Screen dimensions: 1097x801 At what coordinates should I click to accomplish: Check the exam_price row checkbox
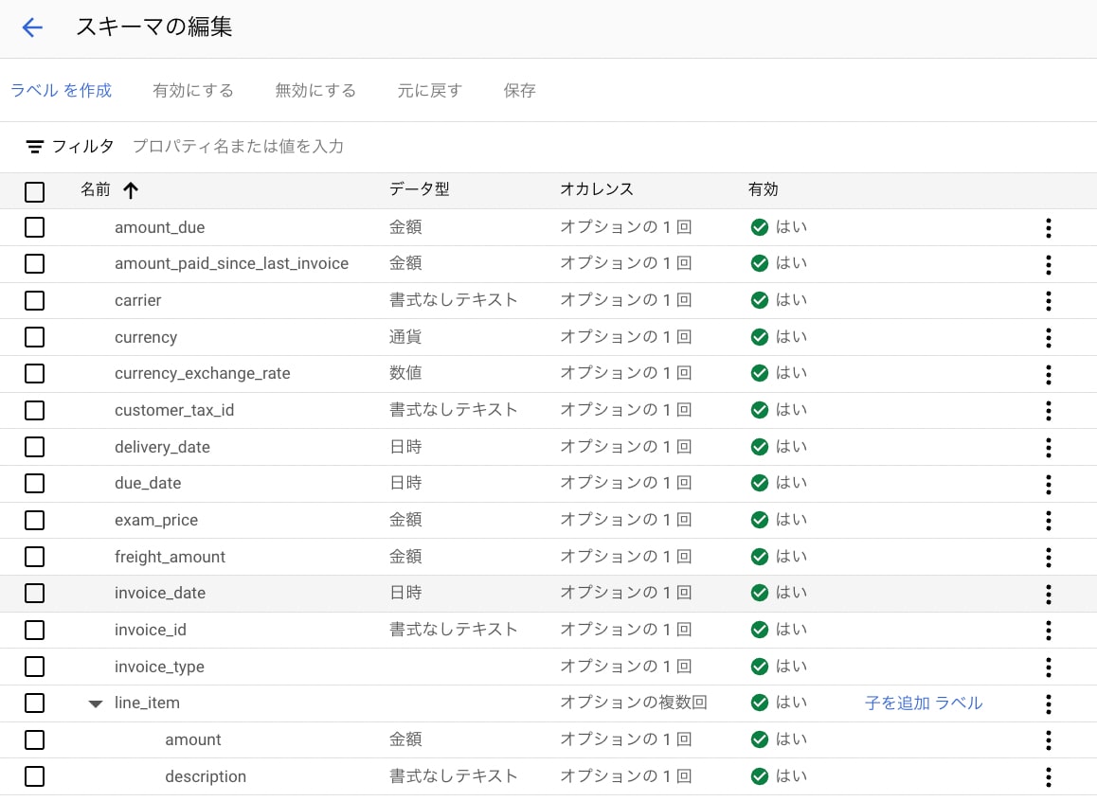(34, 520)
